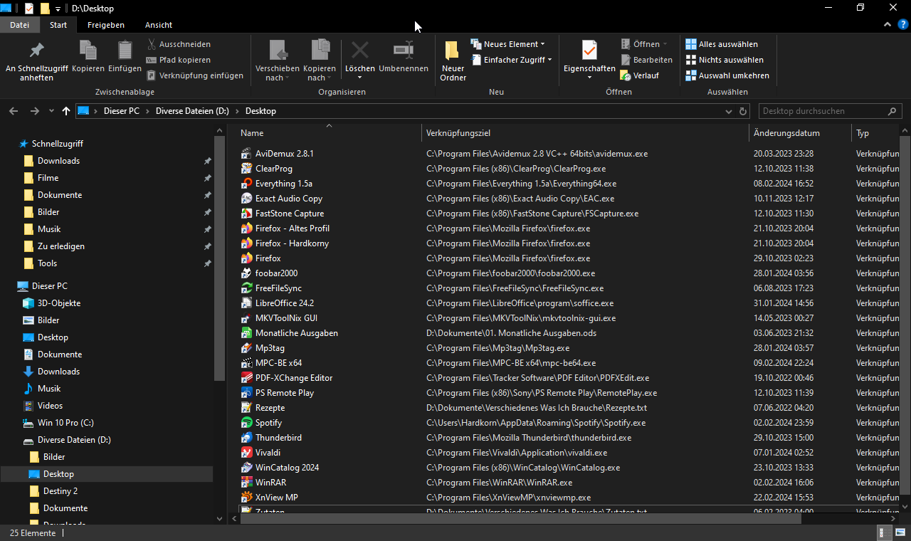Select the foobar2000 shortcut icon
911x541 pixels.
pyautogui.click(x=246, y=273)
